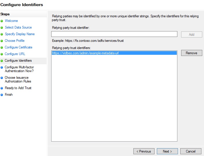
Task: Return to the Configure URL step
Action: click(15, 54)
